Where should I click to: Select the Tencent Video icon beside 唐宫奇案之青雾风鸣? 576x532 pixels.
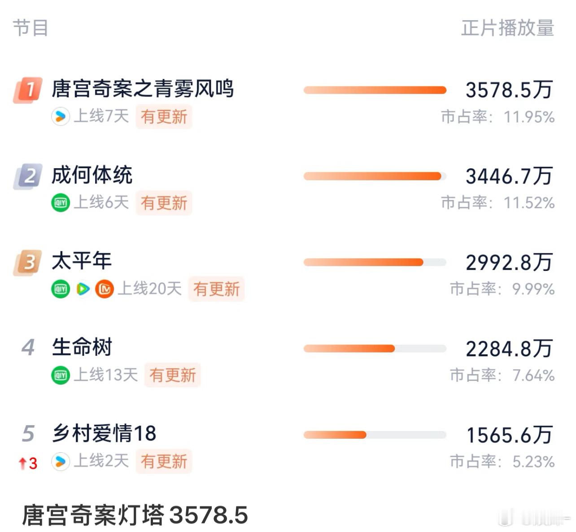tap(61, 117)
